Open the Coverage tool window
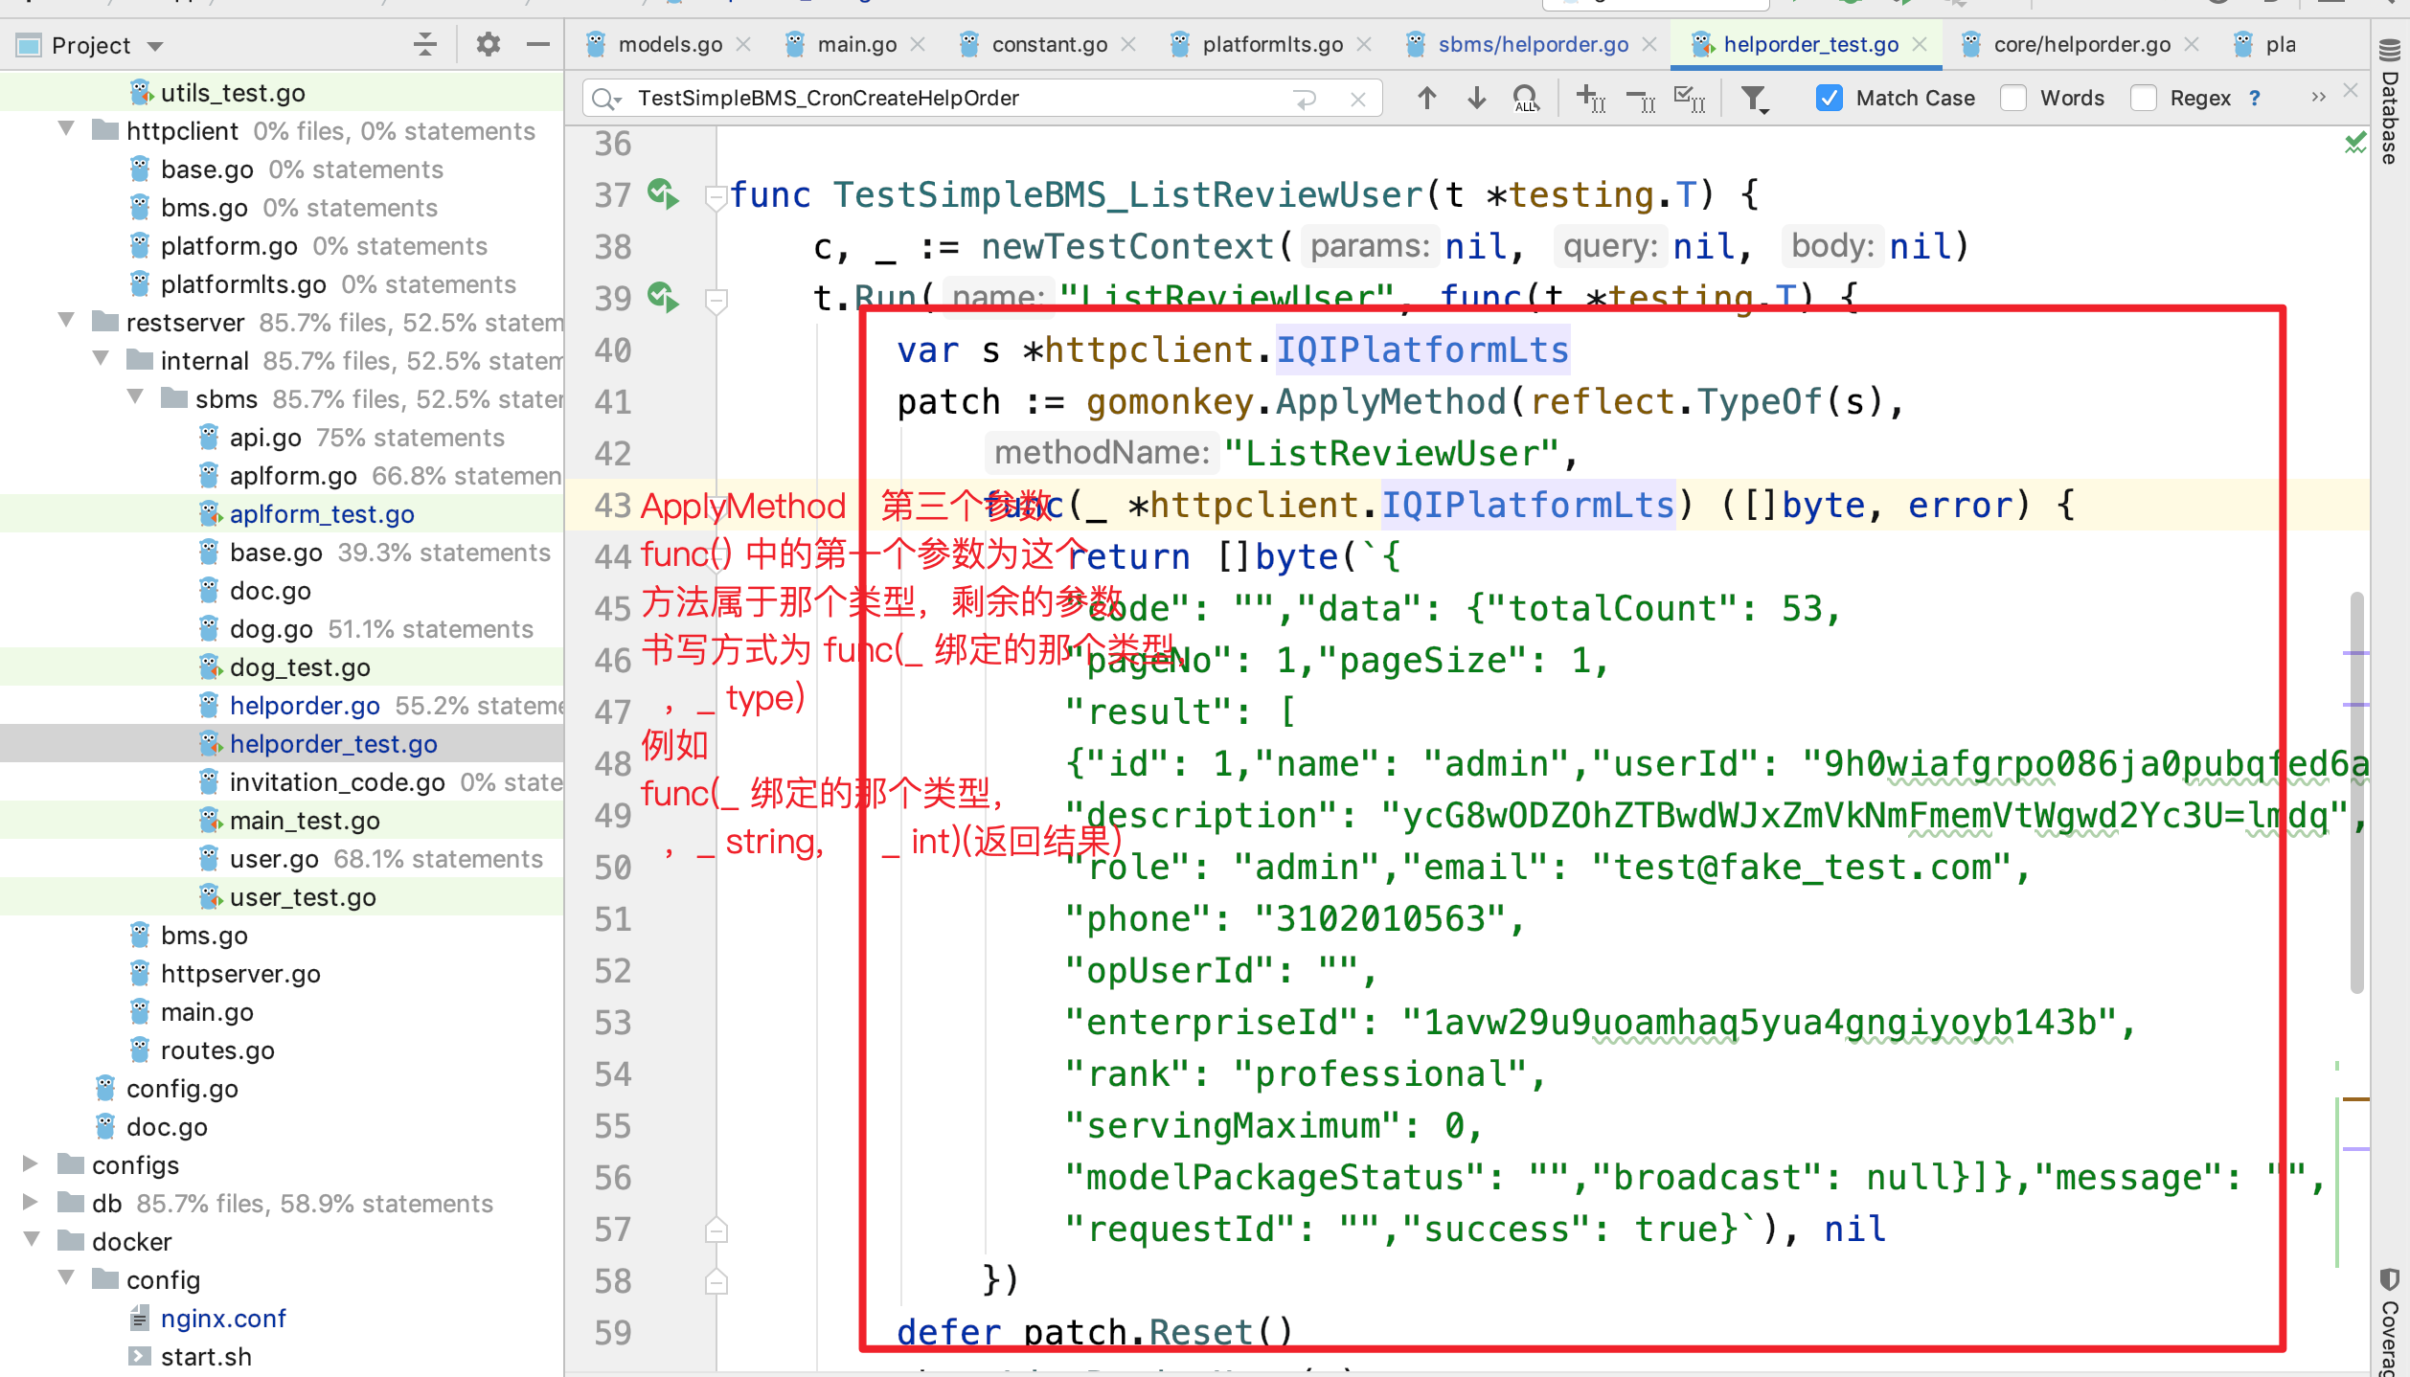This screenshot has height=1377, width=2410. pos(2391,1323)
